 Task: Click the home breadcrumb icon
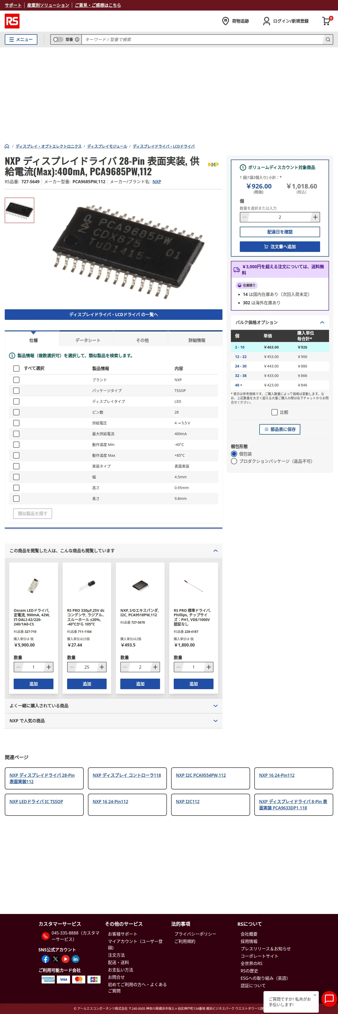pos(7,146)
